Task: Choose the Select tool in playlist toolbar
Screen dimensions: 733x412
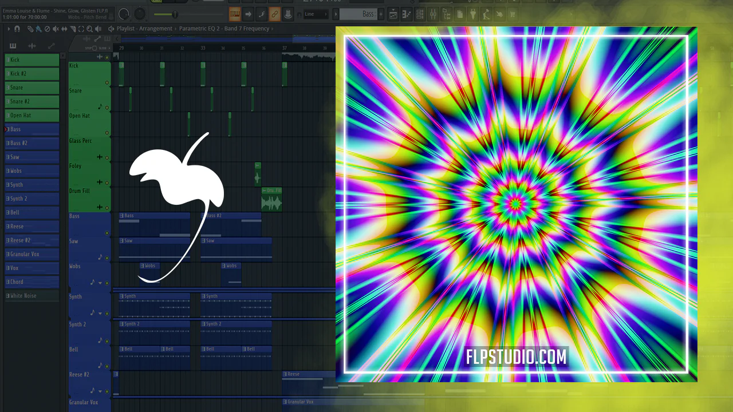Action: coord(81,29)
